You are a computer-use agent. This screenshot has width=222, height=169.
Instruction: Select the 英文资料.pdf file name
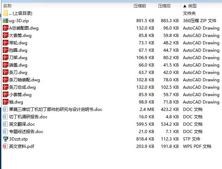[x=22, y=146]
